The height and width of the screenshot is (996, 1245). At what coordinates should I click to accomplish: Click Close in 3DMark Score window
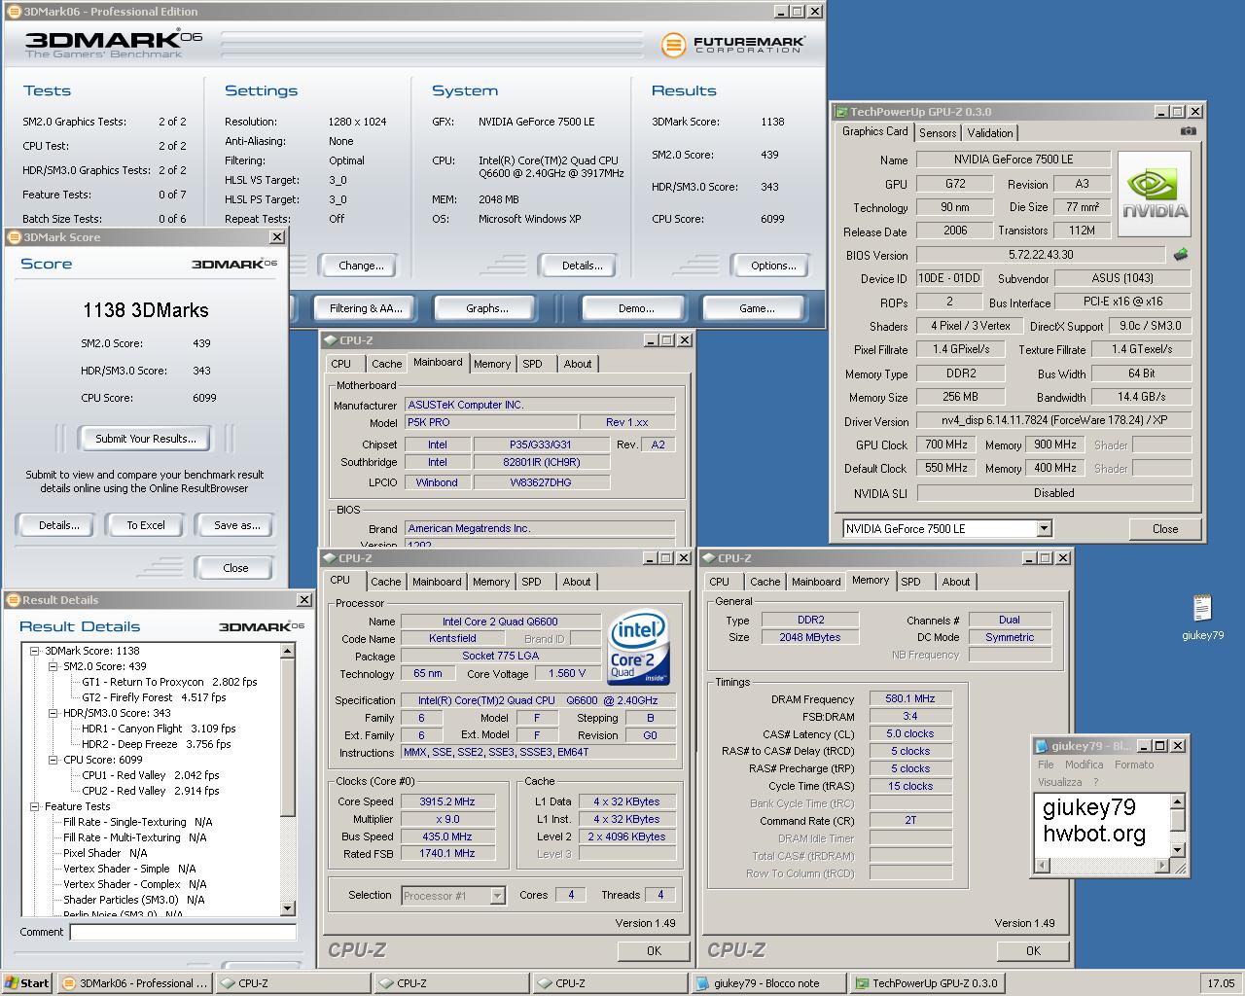pos(235,568)
